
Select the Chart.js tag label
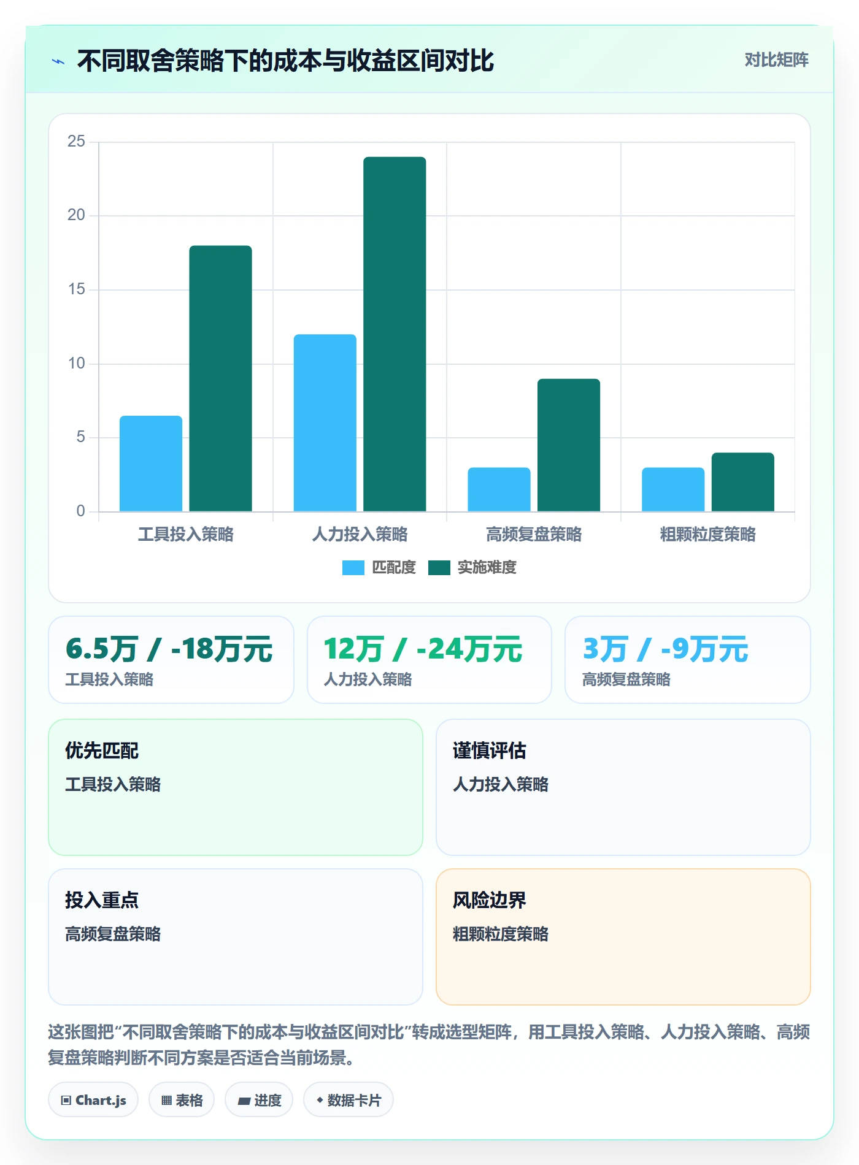pyautogui.click(x=101, y=1101)
